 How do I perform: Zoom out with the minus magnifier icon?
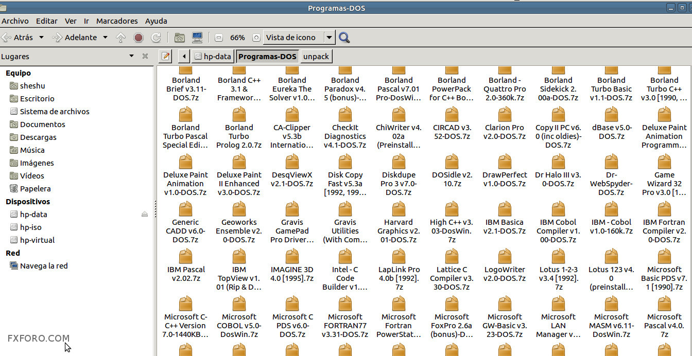(x=218, y=37)
